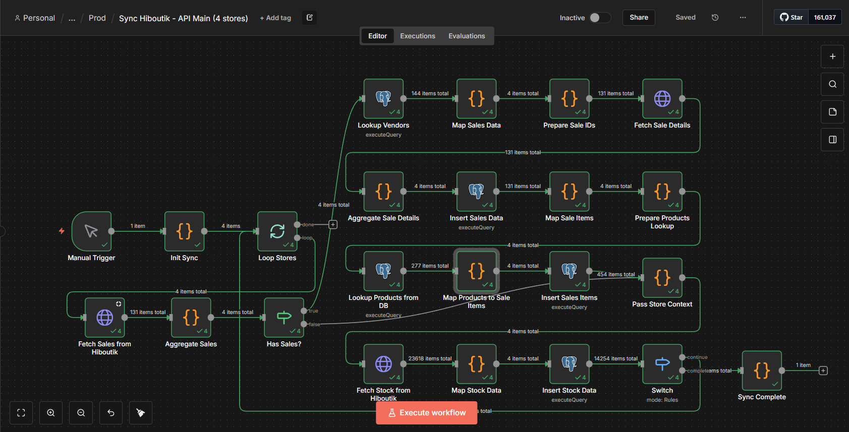Reset the canvas zoom level

(111, 413)
